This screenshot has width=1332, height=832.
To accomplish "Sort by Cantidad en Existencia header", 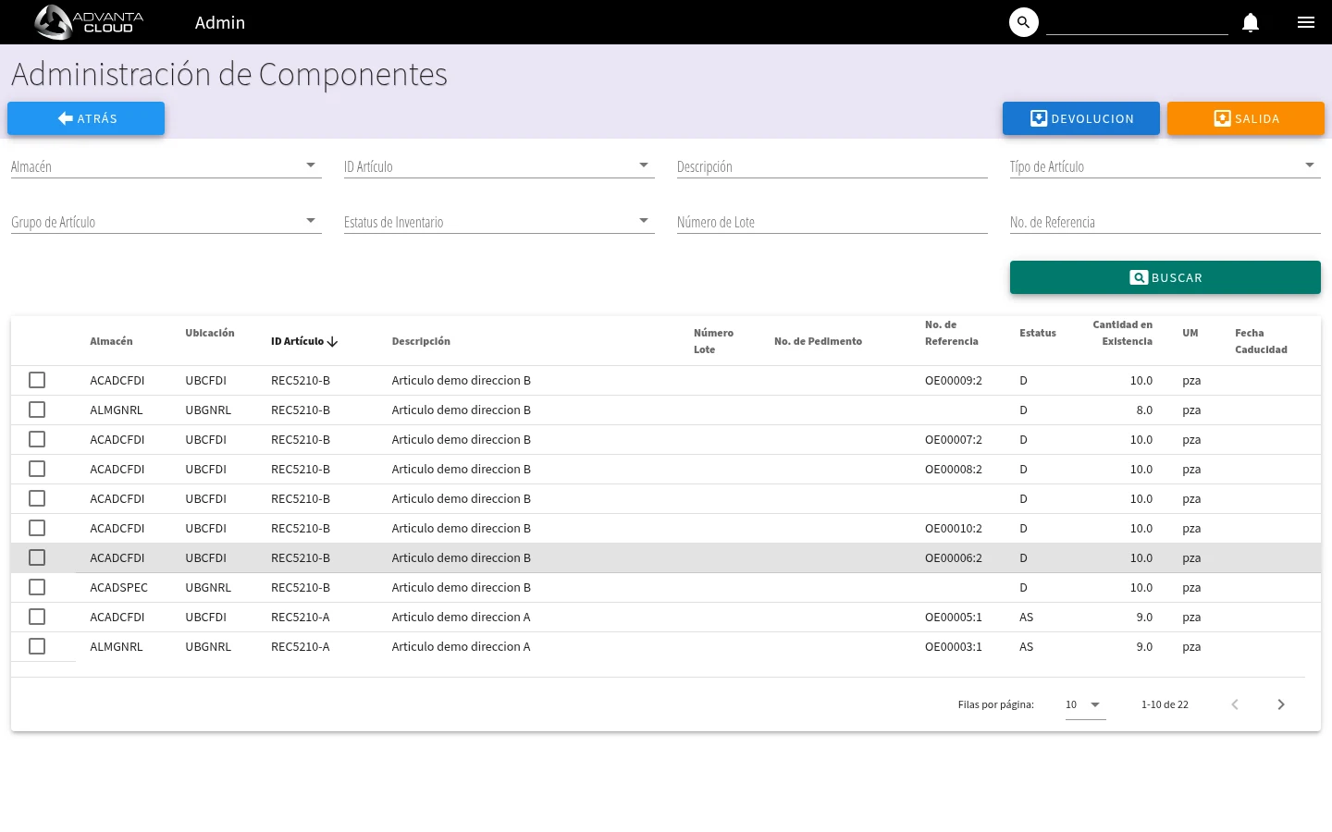I will tap(1123, 334).
